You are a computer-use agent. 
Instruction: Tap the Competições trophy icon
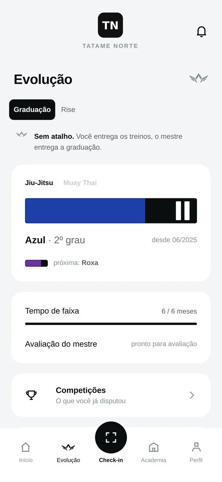pyautogui.click(x=31, y=395)
